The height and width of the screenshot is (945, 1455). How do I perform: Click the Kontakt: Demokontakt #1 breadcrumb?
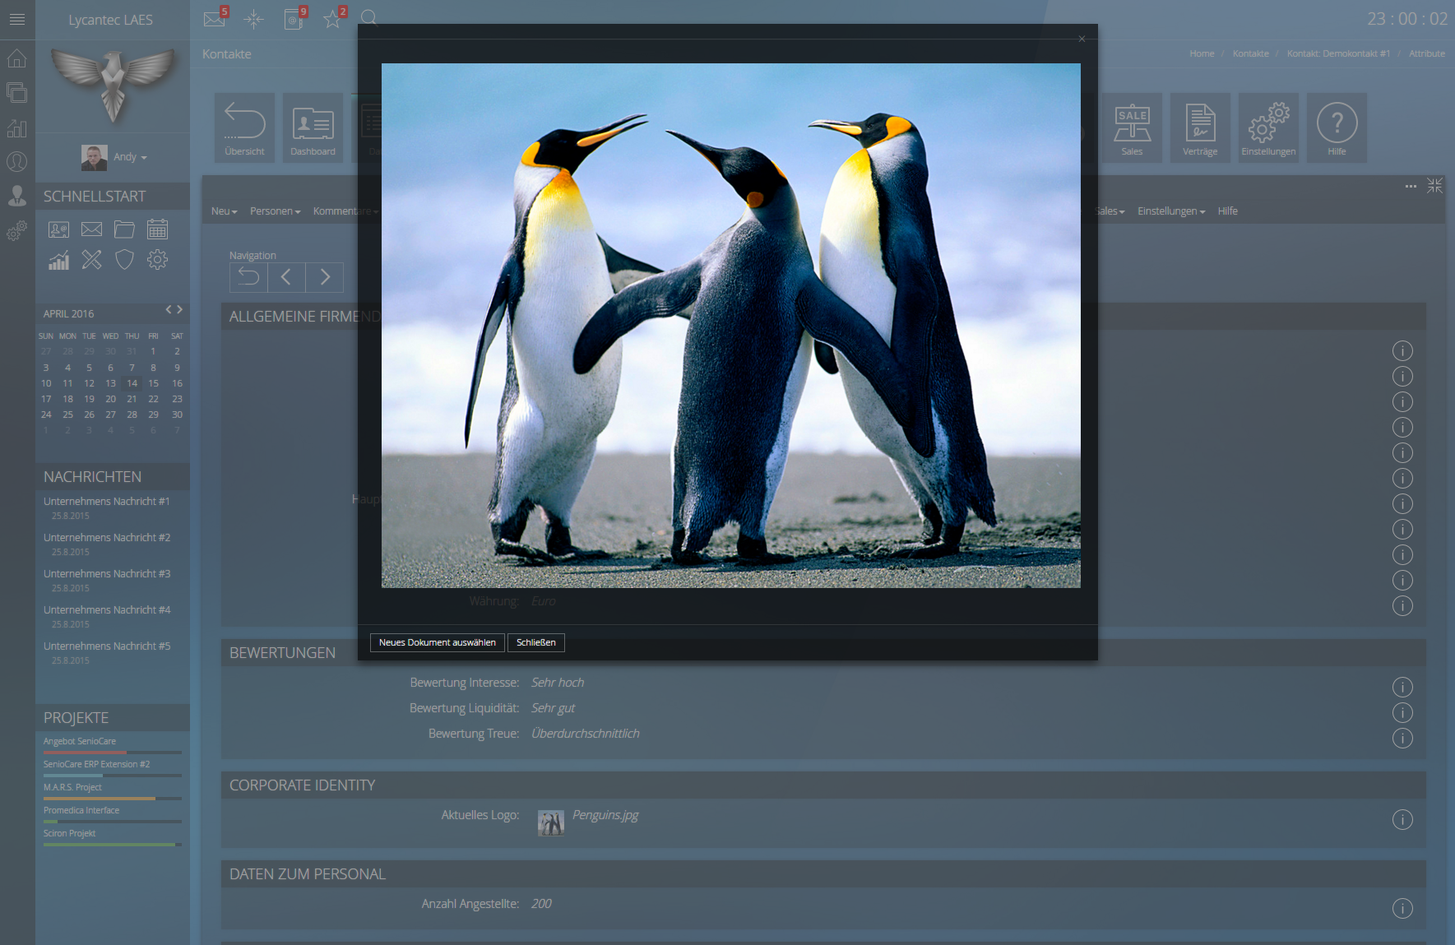tap(1338, 53)
